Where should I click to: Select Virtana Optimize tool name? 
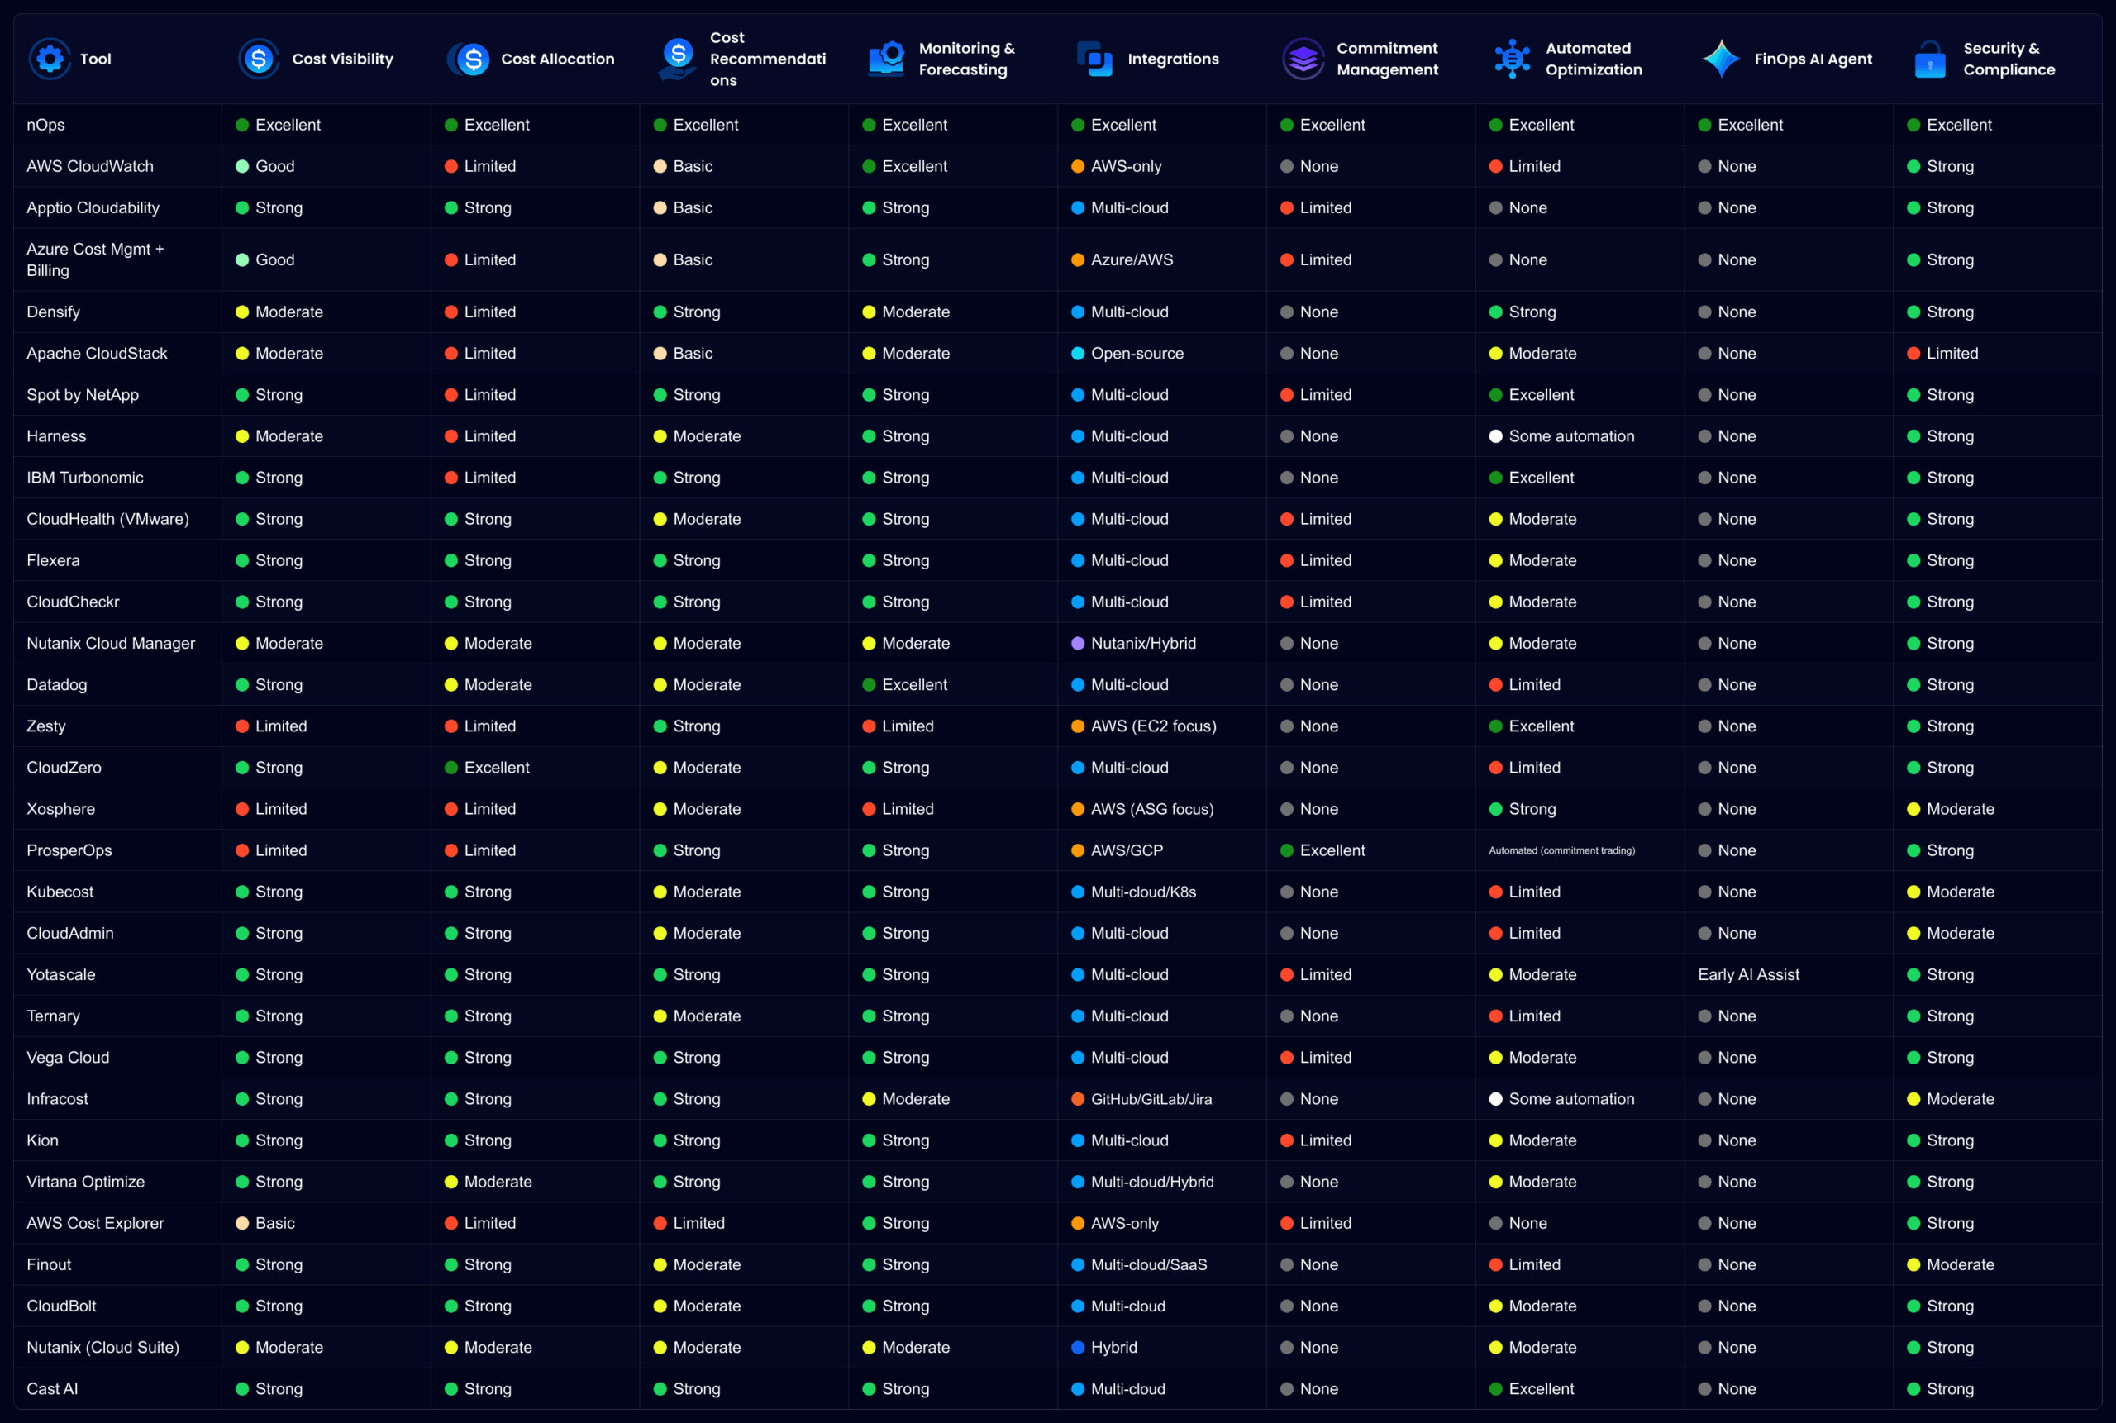[85, 1183]
